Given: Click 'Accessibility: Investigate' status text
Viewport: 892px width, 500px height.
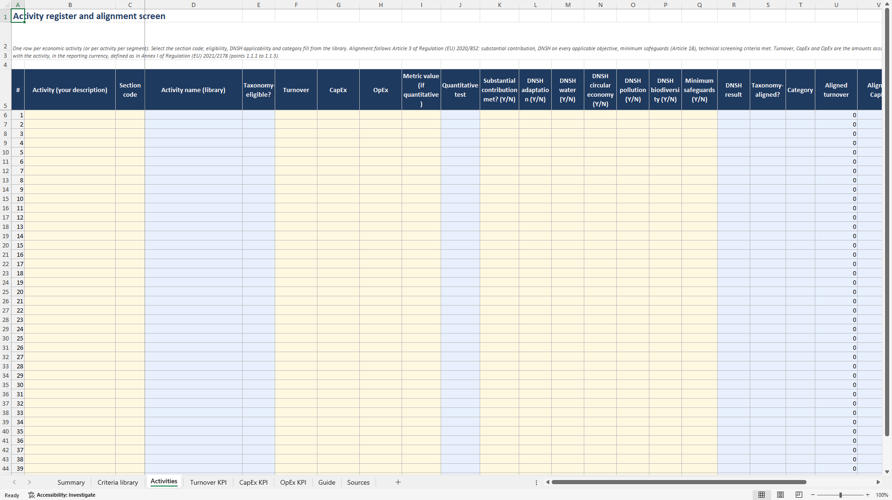Looking at the screenshot, I should pos(66,495).
